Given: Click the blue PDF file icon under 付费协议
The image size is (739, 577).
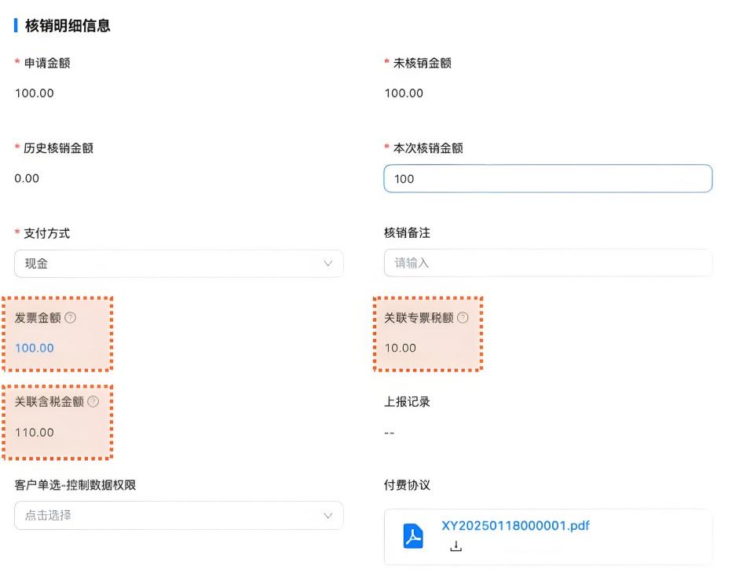Looking at the screenshot, I should (413, 535).
